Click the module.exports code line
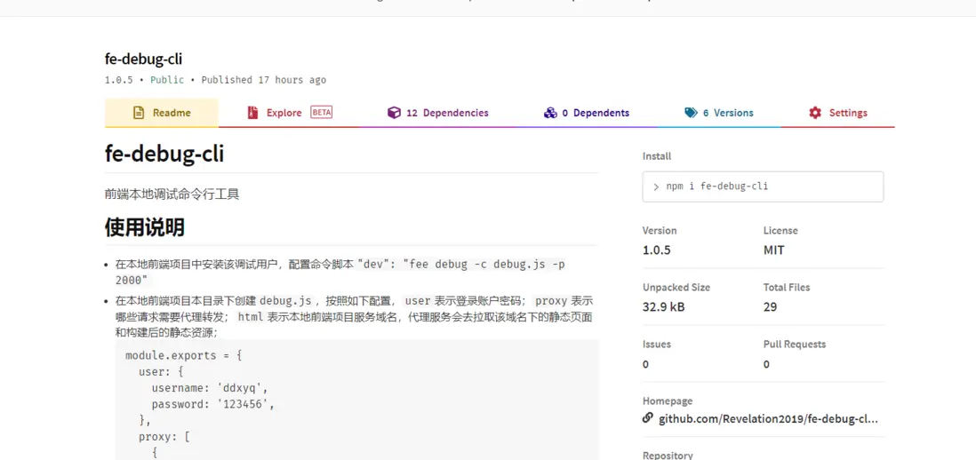 tap(184, 356)
